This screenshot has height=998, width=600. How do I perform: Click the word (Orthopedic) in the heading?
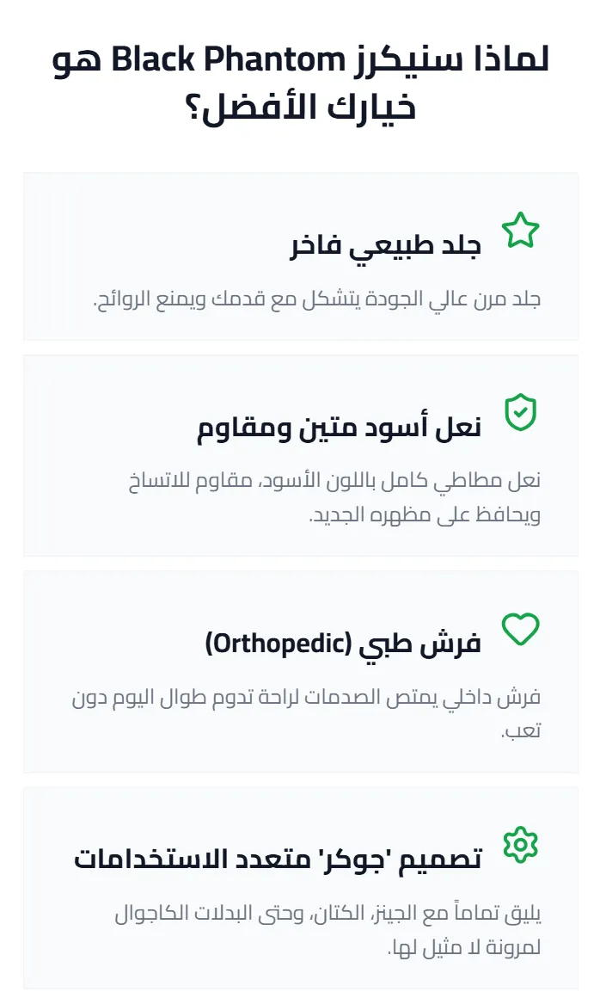coord(272,644)
